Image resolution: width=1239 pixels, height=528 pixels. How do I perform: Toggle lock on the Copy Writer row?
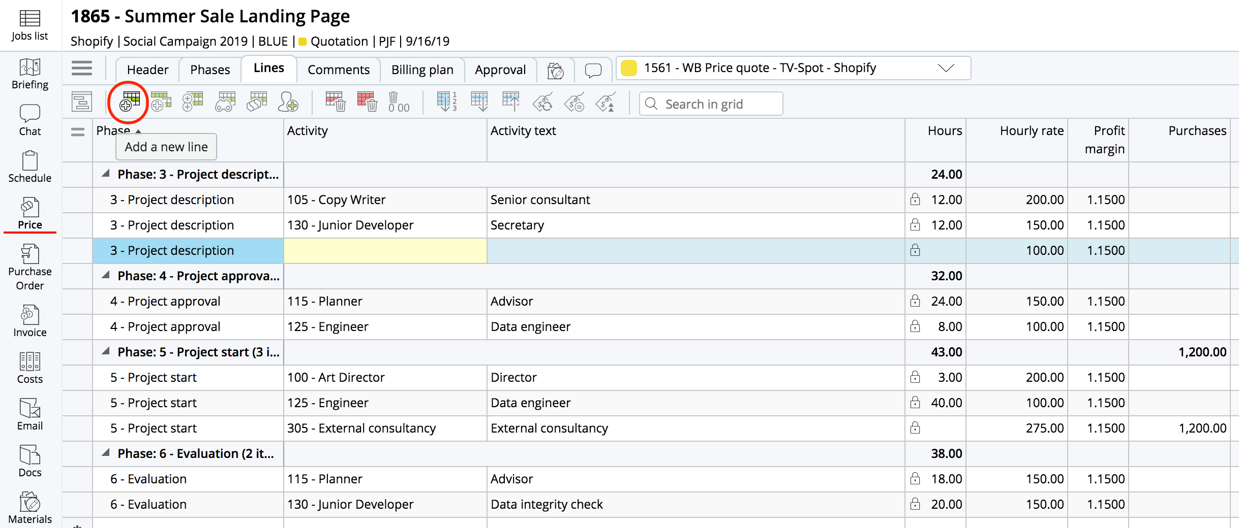pos(915,200)
